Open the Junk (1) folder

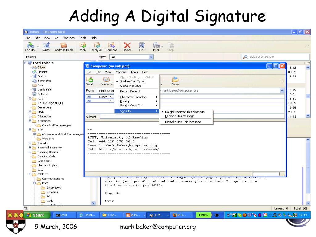(x=44, y=89)
